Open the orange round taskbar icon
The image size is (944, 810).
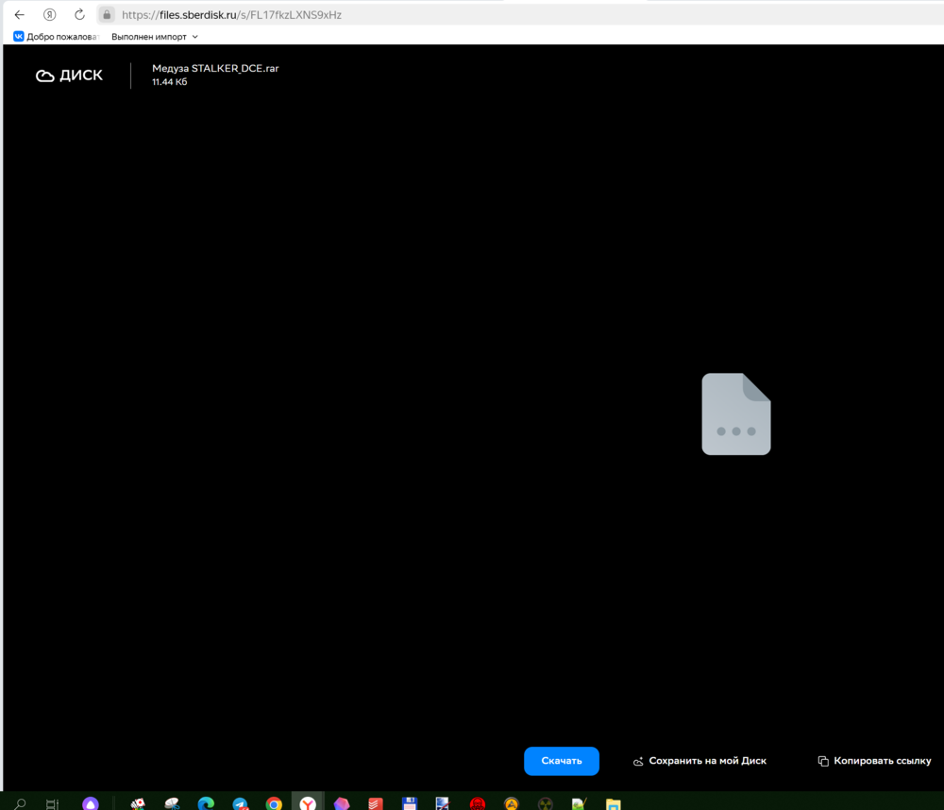coord(511,803)
